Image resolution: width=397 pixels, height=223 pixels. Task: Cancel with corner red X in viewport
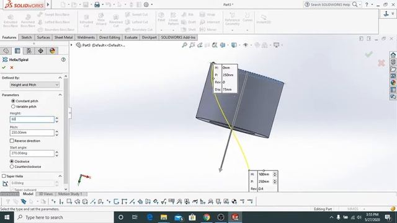click(381, 63)
